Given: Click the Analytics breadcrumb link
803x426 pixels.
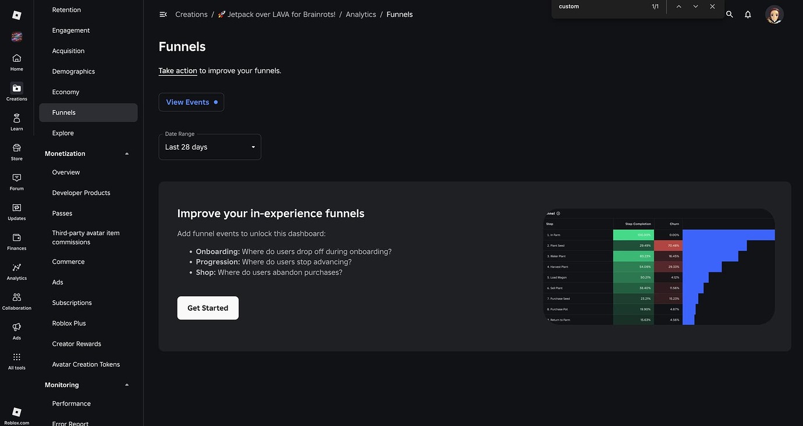Looking at the screenshot, I should click(361, 15).
